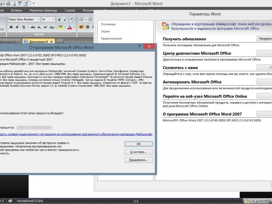Screen dimensions: 272x204
Task: Switch to the Документ2 document tab
Action: pos(10,41)
